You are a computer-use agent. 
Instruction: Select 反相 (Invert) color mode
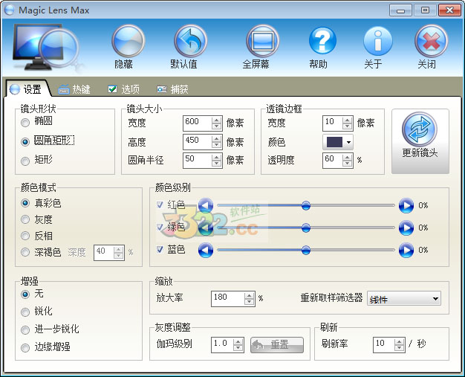(25, 236)
